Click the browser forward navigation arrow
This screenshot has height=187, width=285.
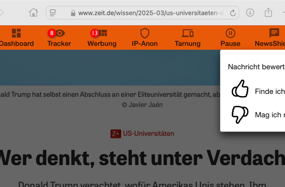click(2, 12)
